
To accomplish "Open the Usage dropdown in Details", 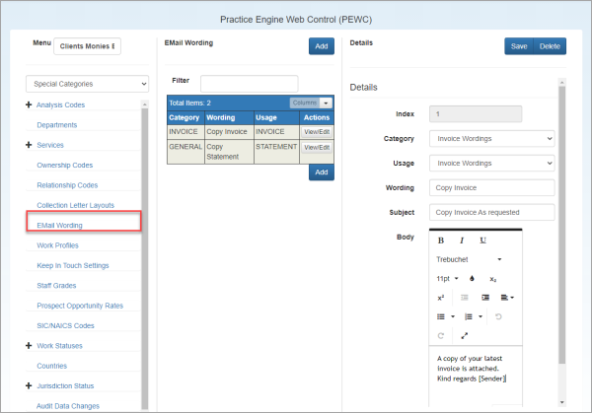I will point(492,164).
